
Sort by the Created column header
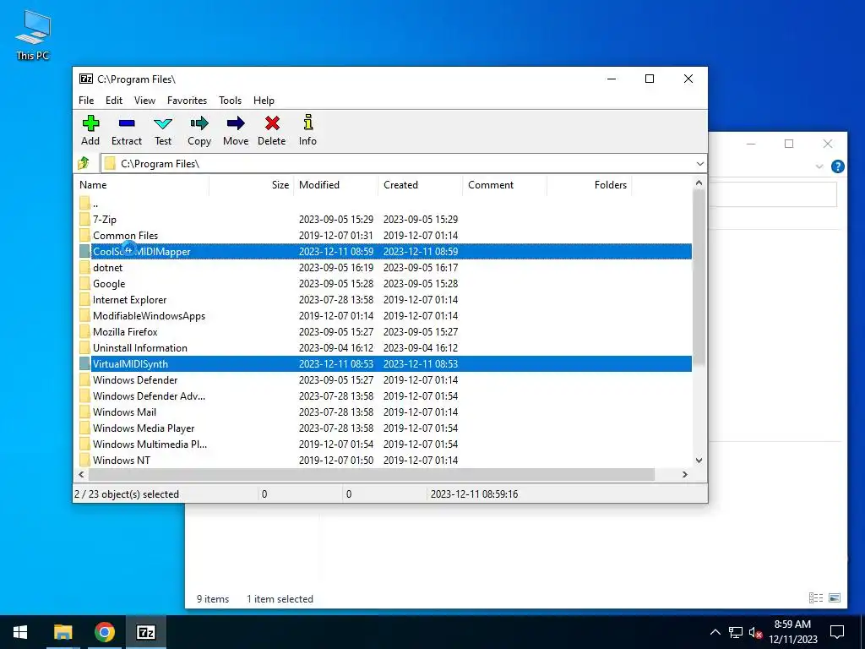[x=421, y=185]
